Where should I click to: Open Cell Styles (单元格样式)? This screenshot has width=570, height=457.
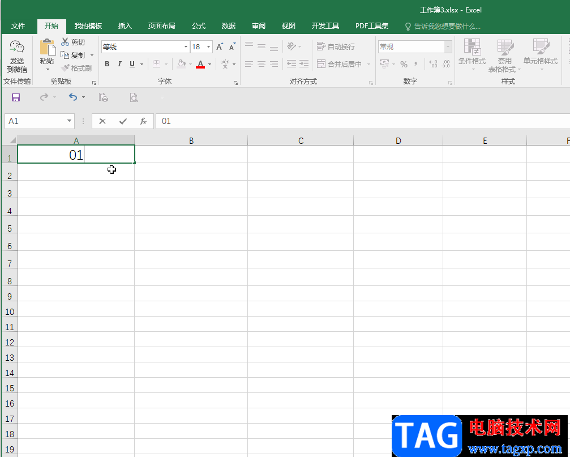pyautogui.click(x=541, y=54)
